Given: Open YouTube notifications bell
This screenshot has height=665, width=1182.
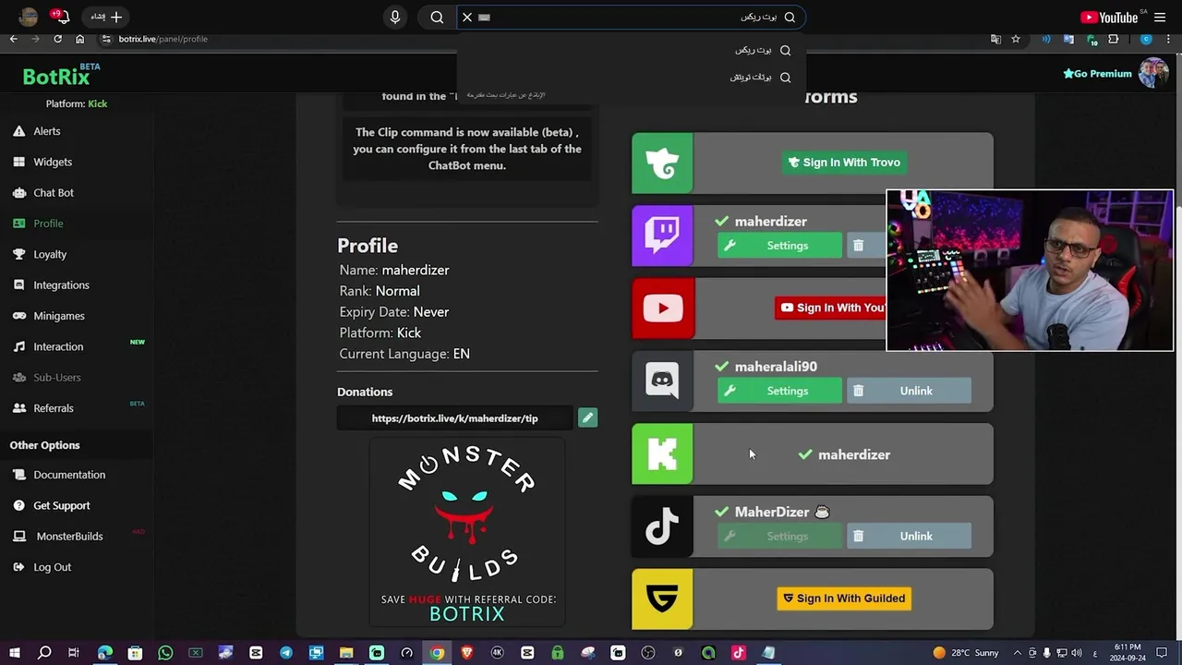Looking at the screenshot, I should point(62,17).
